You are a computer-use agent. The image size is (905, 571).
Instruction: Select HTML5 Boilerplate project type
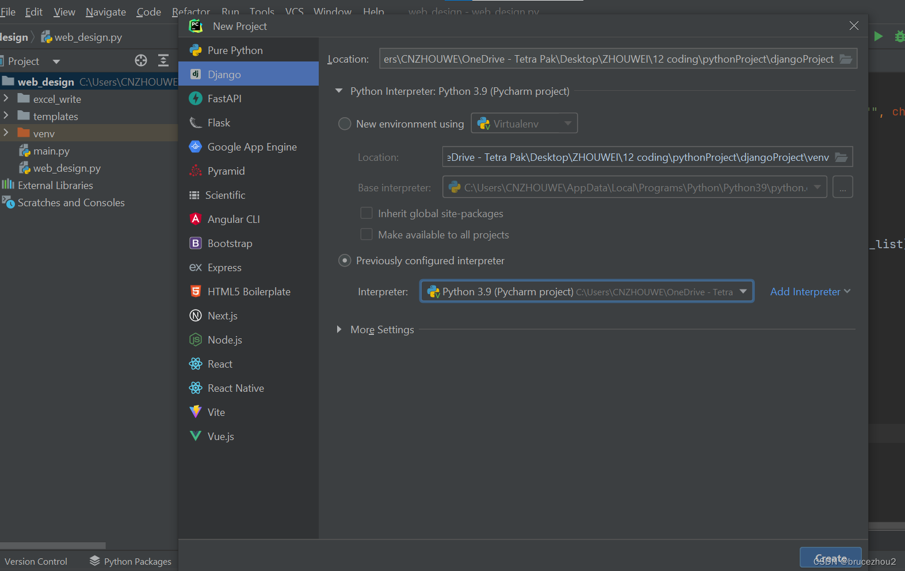249,292
